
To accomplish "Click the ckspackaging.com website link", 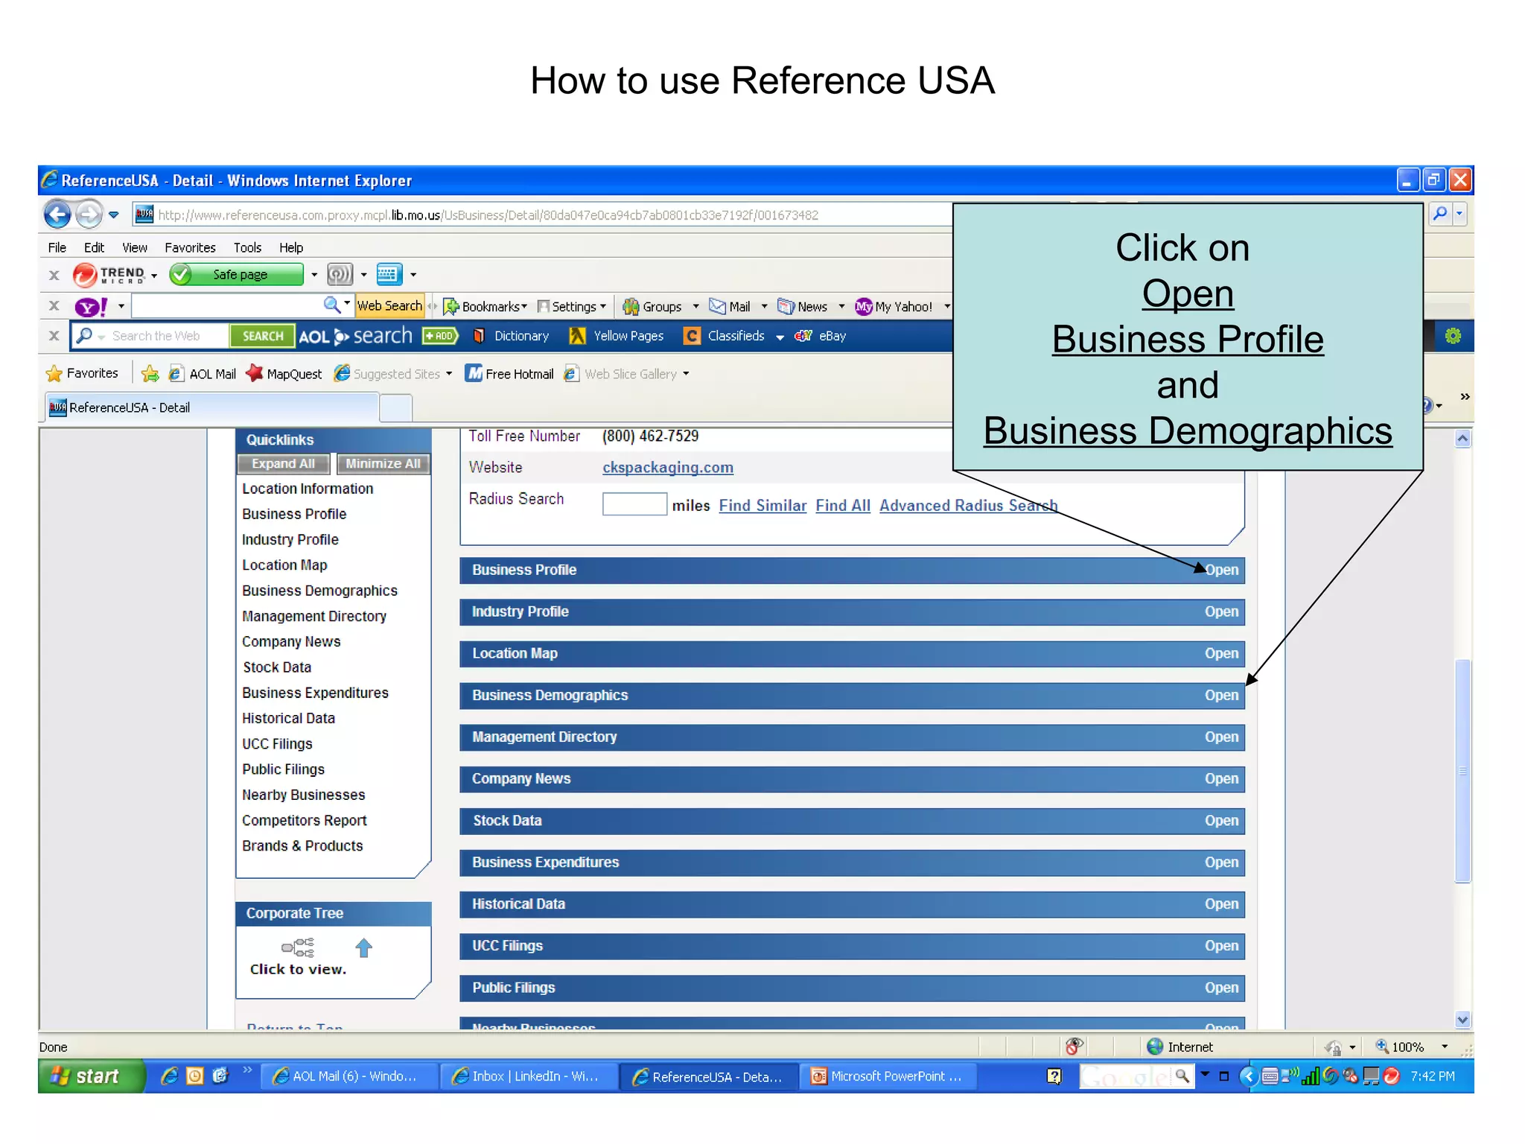I will pos(668,467).
